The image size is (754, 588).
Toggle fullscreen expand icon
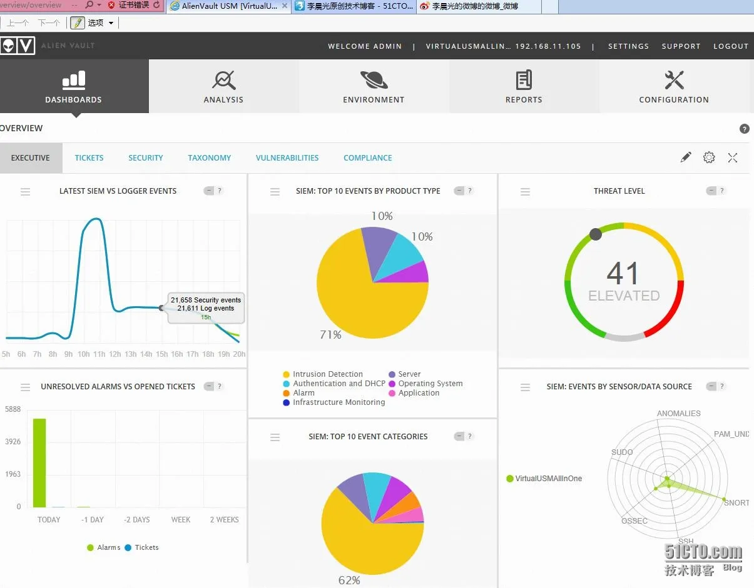[x=733, y=157]
